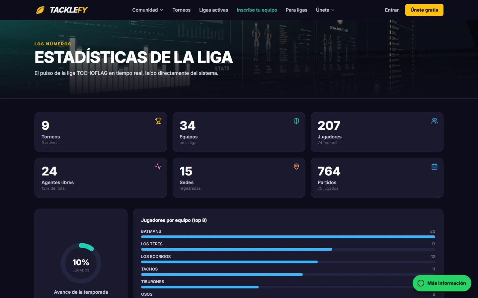Click the chat bubble icon in Más información
This screenshot has height=298, width=478.
tap(421, 283)
